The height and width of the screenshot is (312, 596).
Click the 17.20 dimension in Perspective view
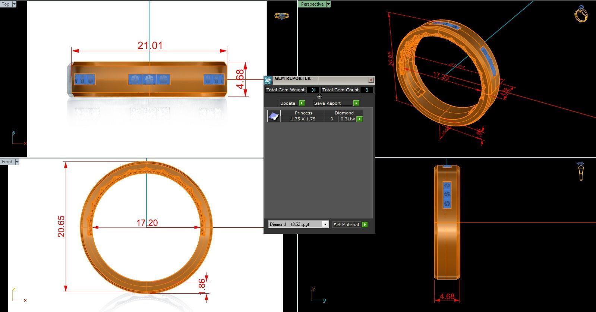click(x=441, y=76)
